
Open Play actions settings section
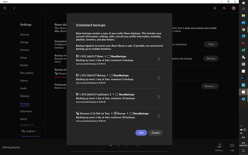click(x=27, y=73)
